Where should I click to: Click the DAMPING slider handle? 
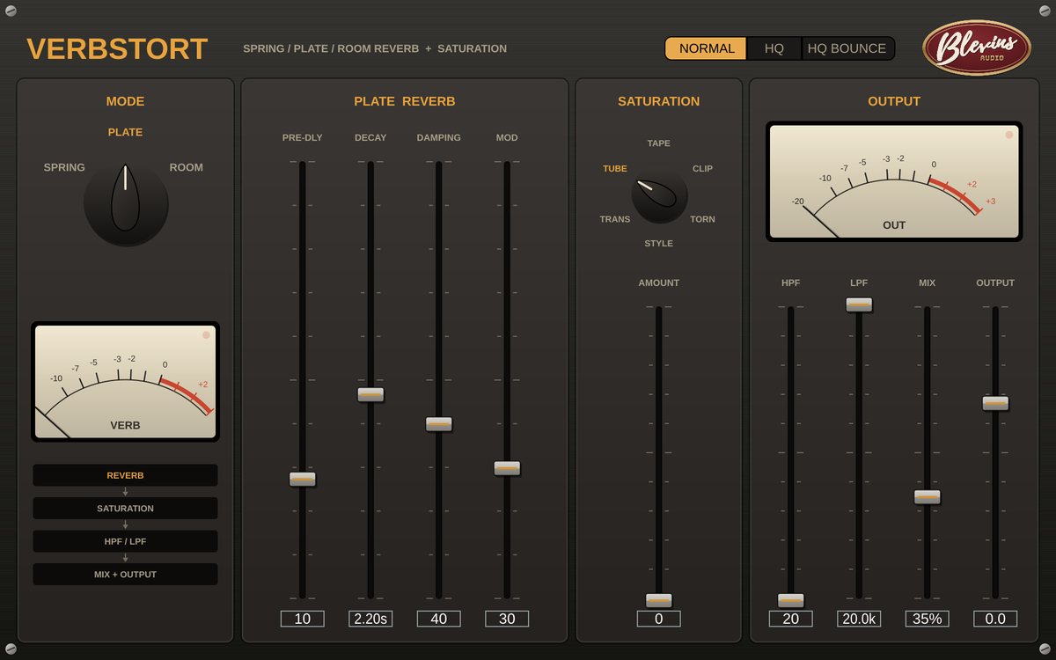click(438, 423)
